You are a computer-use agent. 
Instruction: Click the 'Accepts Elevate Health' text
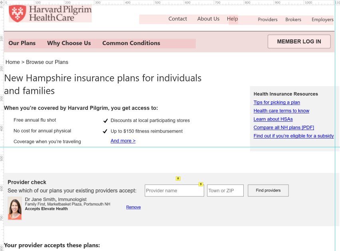(46, 209)
